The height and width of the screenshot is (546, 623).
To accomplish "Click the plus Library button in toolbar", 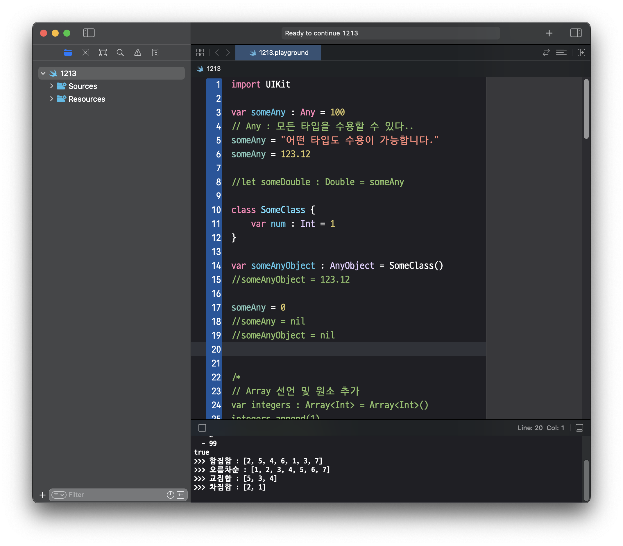I will [549, 33].
